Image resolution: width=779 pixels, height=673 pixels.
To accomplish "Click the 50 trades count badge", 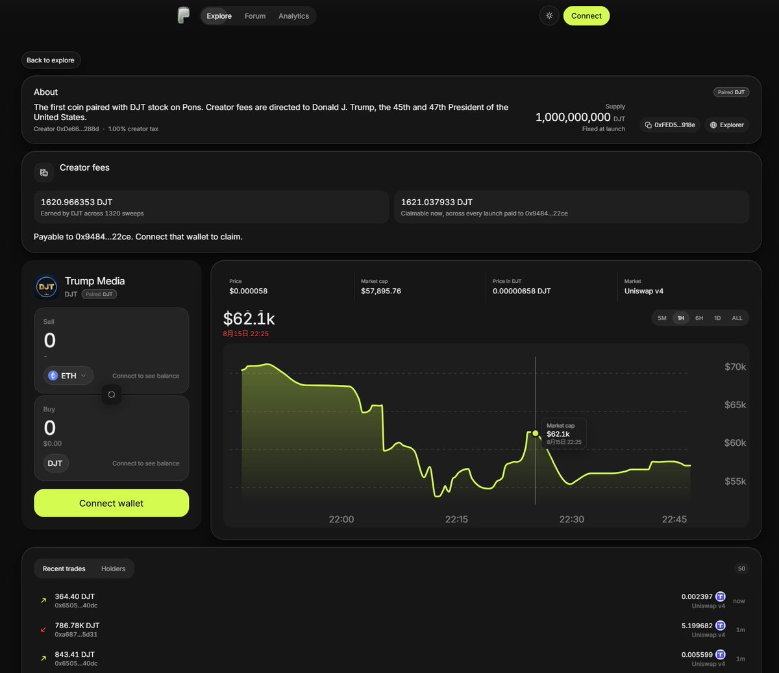I will point(741,569).
